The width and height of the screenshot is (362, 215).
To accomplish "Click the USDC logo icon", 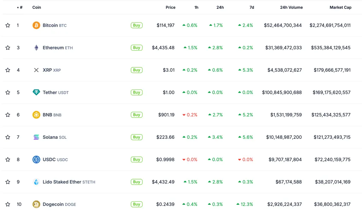I will (36, 160).
